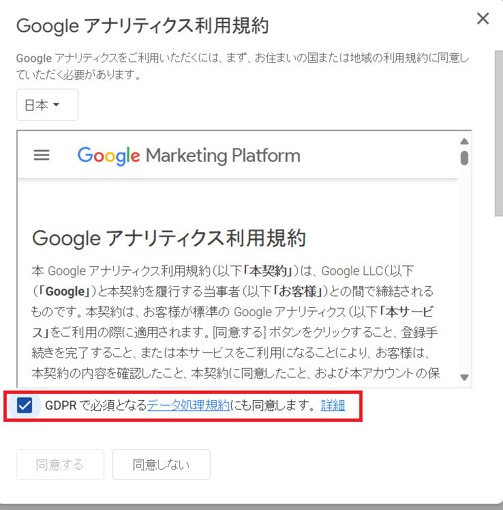Image resolution: width=503 pixels, height=510 pixels.
Task: Uncheck the GDPR data processing checkbox
Action: pyautogui.click(x=25, y=406)
